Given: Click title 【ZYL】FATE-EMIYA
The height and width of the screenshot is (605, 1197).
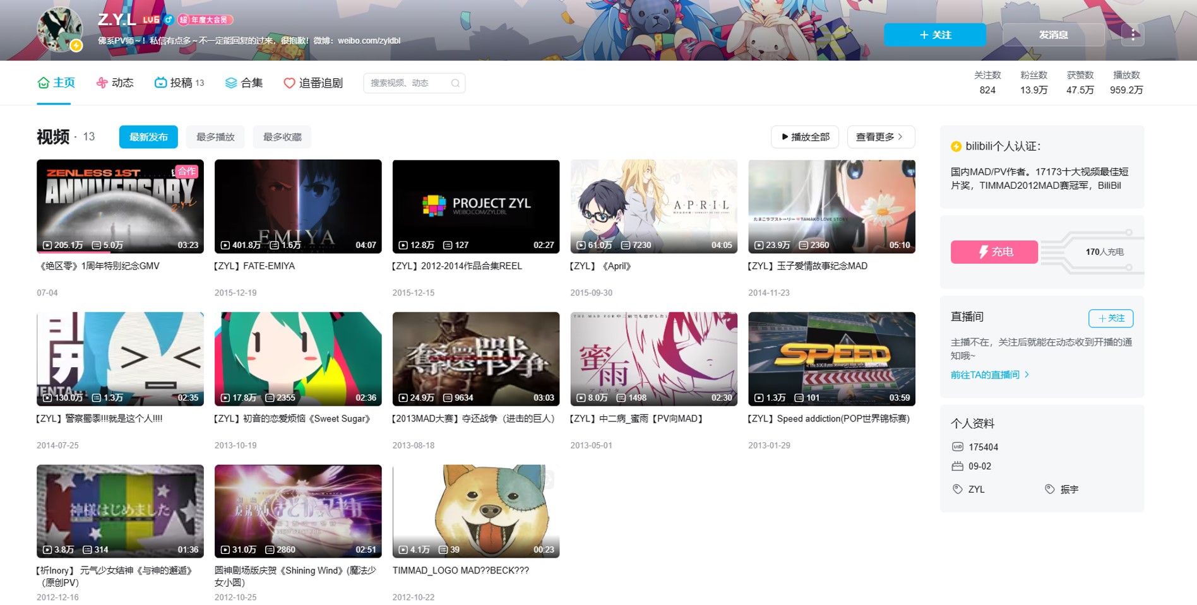Looking at the screenshot, I should [254, 266].
